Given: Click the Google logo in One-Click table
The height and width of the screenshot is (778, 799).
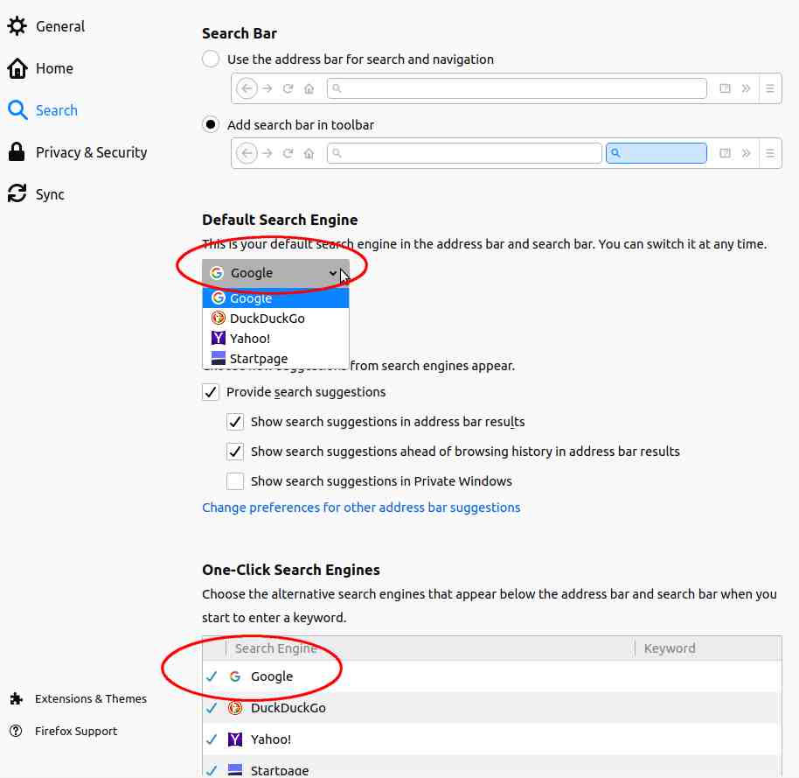Looking at the screenshot, I should click(235, 676).
